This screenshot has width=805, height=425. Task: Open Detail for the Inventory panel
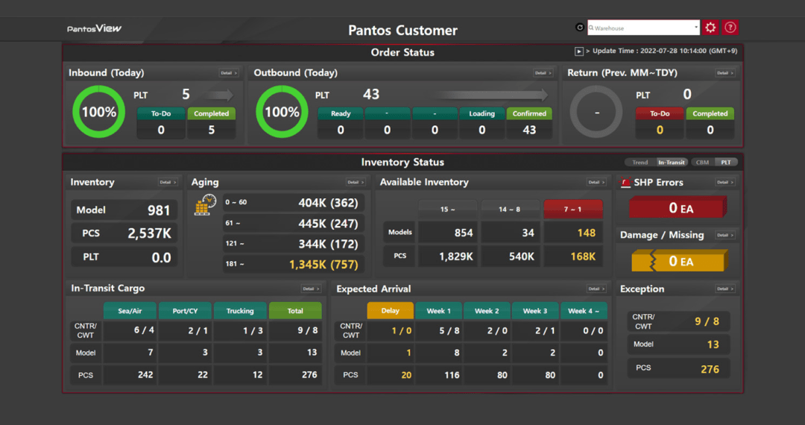coord(168,182)
